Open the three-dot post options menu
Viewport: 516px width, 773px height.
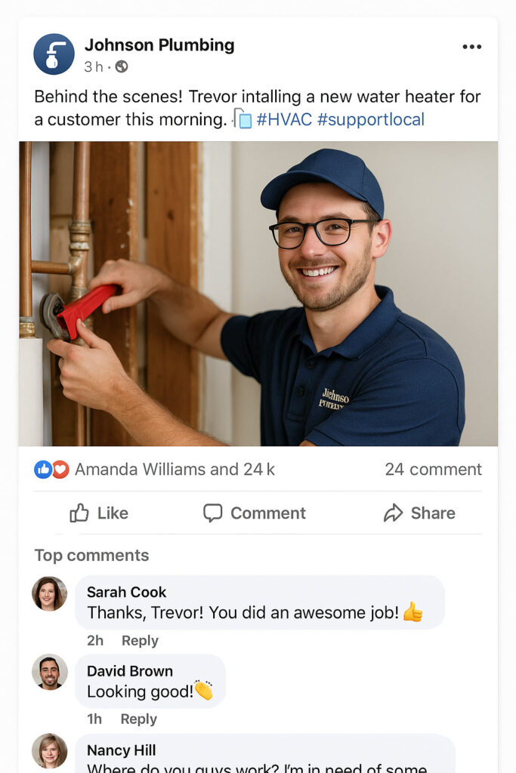[471, 47]
